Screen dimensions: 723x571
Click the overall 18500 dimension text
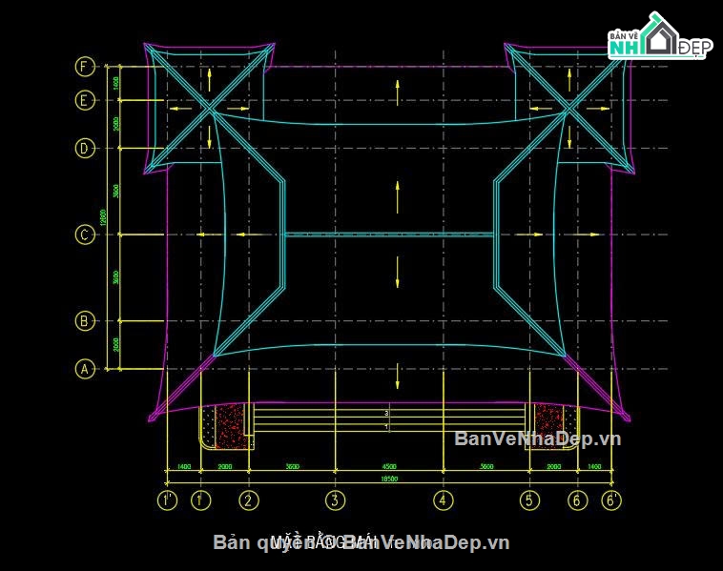coord(389,479)
